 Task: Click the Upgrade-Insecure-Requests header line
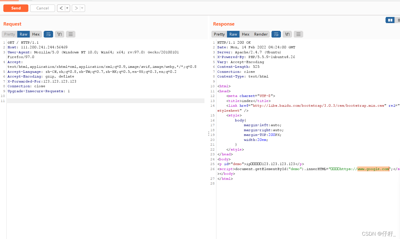(39, 91)
